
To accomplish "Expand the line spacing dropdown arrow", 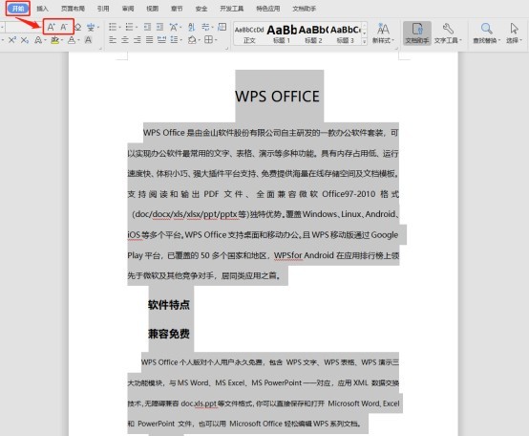I will 181,40.
